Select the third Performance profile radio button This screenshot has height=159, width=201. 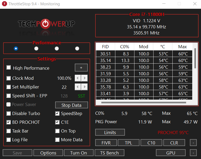click(57, 48)
